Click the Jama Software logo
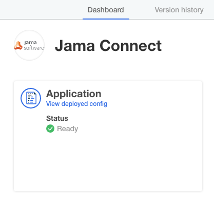 point(29,45)
